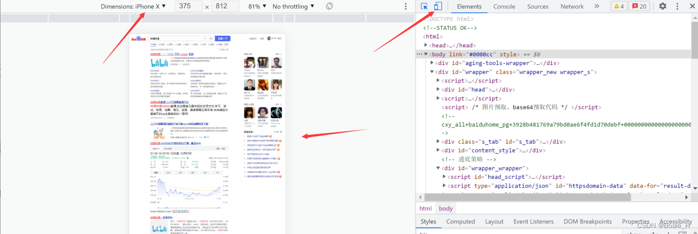The image size is (698, 234).
Task: Click the yellow warnings count badge
Action: pyautogui.click(x=618, y=6)
